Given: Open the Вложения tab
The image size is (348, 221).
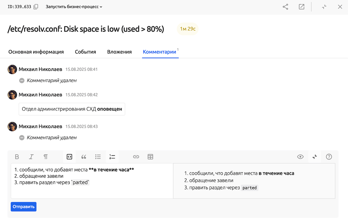Looking at the screenshot, I should click(119, 52).
